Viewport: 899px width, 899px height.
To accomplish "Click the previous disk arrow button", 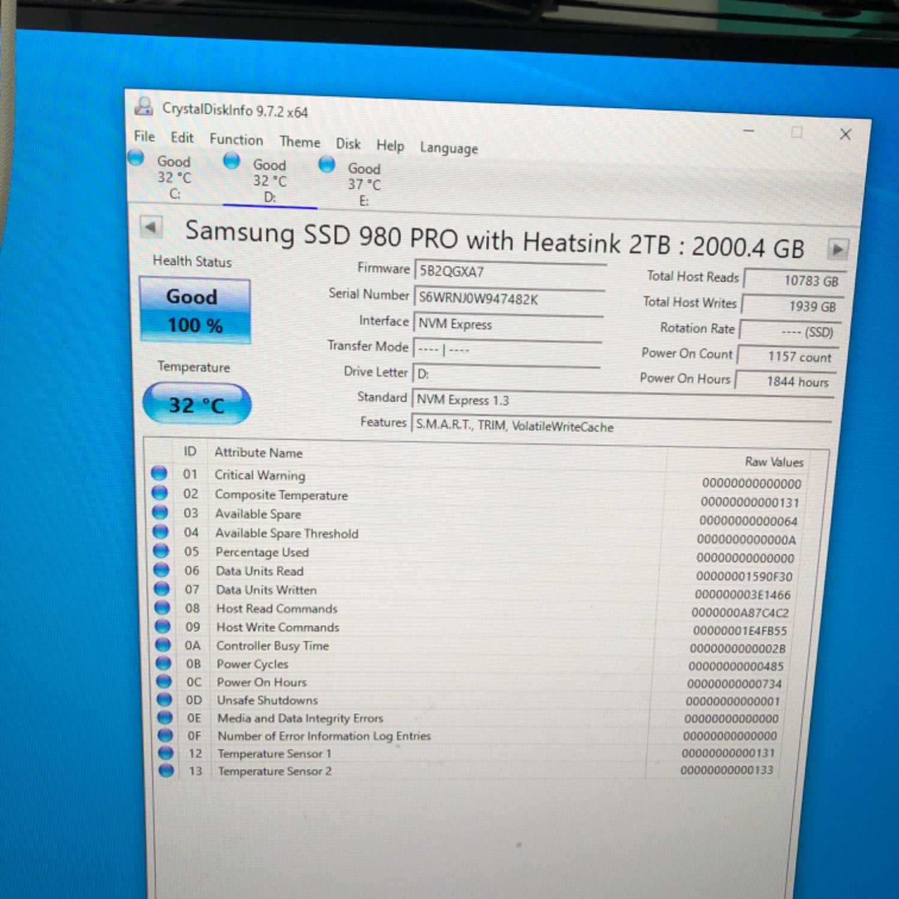I will [x=150, y=227].
